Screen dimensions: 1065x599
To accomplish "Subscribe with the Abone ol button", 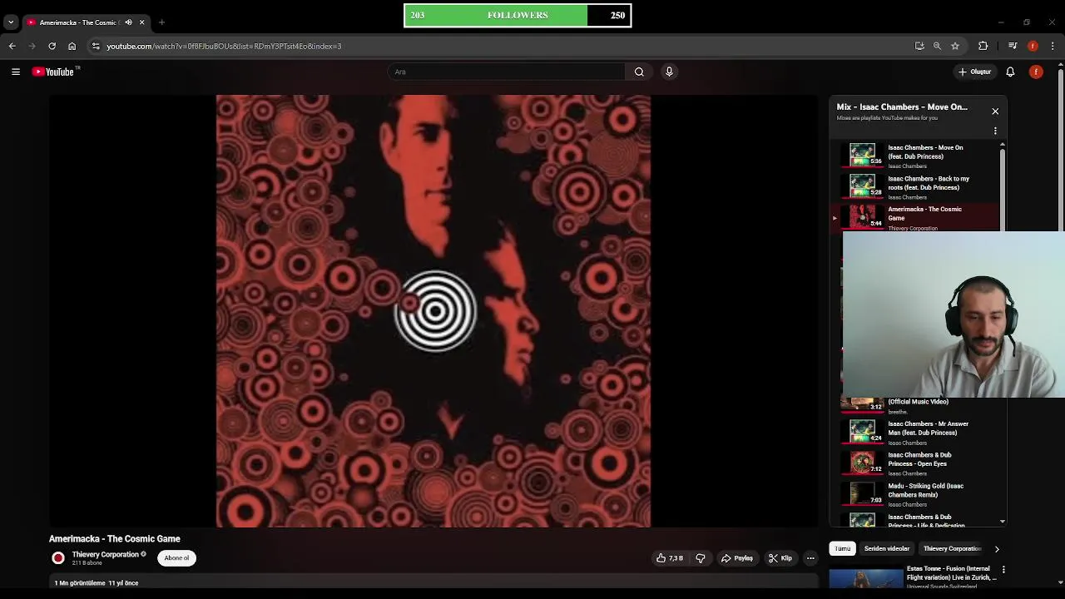I will pyautogui.click(x=176, y=558).
